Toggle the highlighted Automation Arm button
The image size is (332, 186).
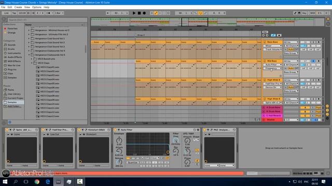156,13
